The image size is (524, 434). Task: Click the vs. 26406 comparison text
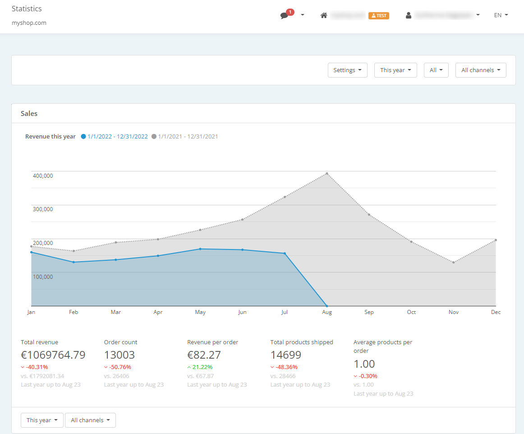(117, 376)
